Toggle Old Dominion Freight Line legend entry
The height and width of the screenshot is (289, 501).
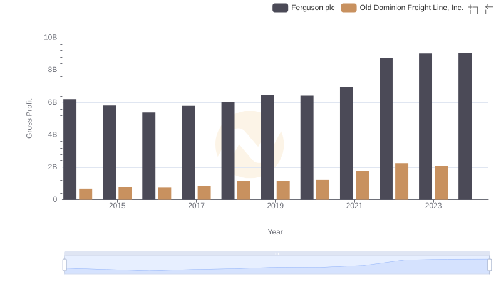[402, 8]
